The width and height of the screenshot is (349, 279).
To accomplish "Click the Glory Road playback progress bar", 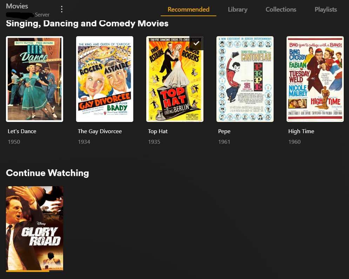I will (34, 271).
